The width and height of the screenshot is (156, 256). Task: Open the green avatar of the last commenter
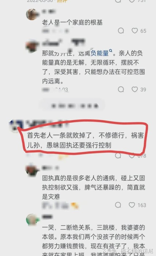(x=32, y=220)
